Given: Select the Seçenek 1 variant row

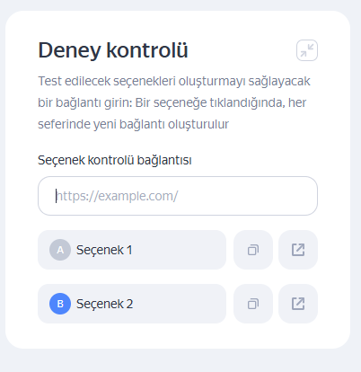Looking at the screenshot, I should pos(132,250).
